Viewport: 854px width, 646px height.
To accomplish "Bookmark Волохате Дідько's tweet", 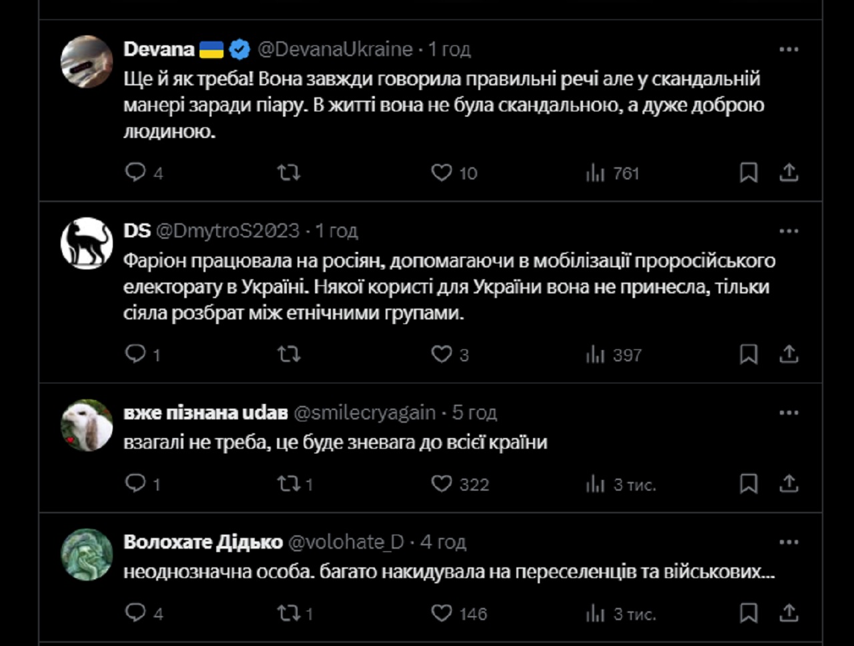I will 749,612.
